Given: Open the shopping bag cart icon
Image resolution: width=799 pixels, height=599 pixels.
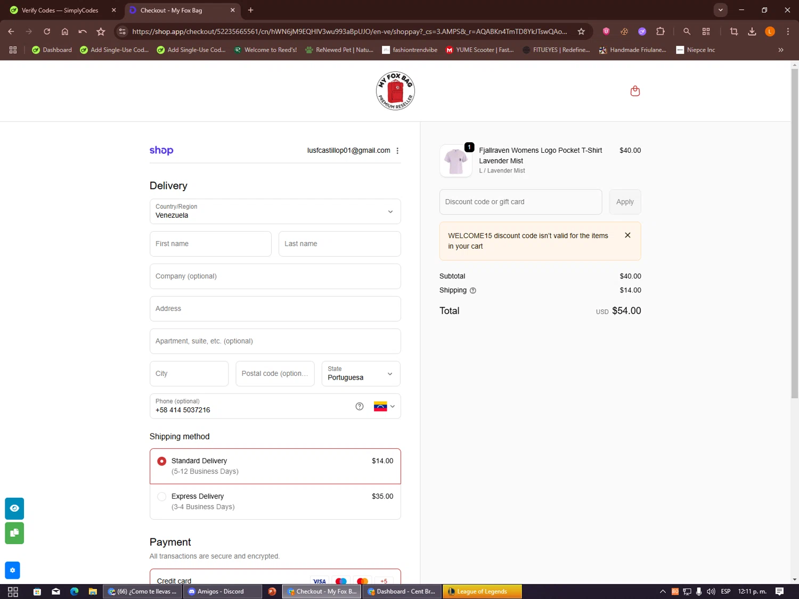Looking at the screenshot, I should 635,91.
